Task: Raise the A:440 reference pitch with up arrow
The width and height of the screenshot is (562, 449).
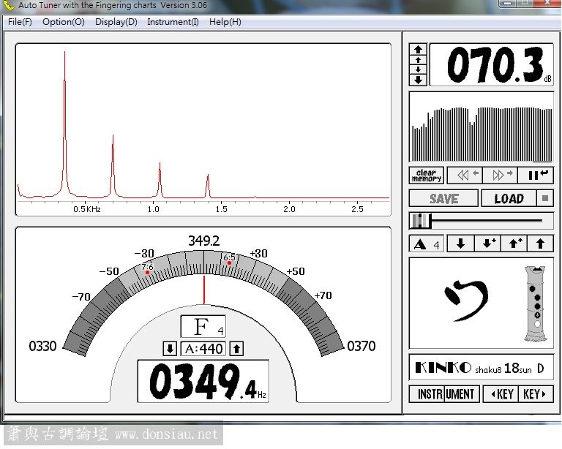Action: (237, 349)
